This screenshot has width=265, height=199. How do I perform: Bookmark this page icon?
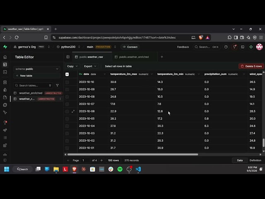46,37
